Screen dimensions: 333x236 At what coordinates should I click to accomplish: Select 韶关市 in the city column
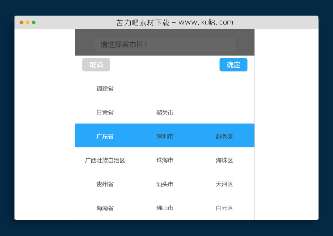[165, 112]
